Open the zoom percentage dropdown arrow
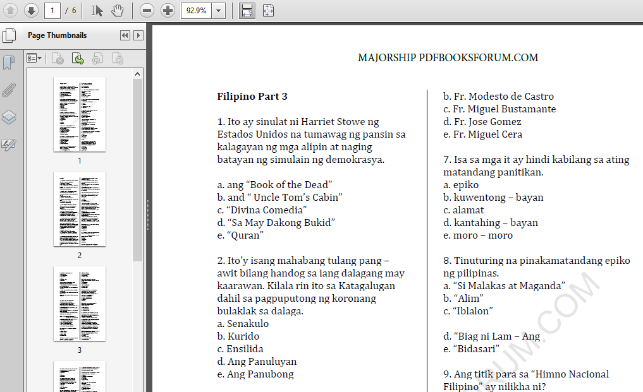The width and height of the screenshot is (643, 392). [x=219, y=10]
